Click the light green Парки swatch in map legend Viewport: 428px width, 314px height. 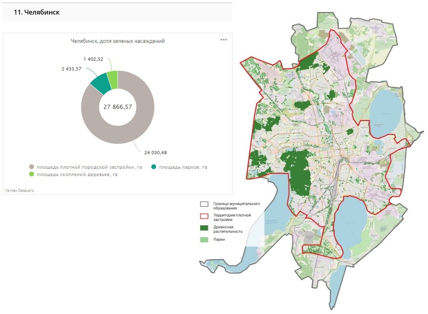pyautogui.click(x=204, y=239)
